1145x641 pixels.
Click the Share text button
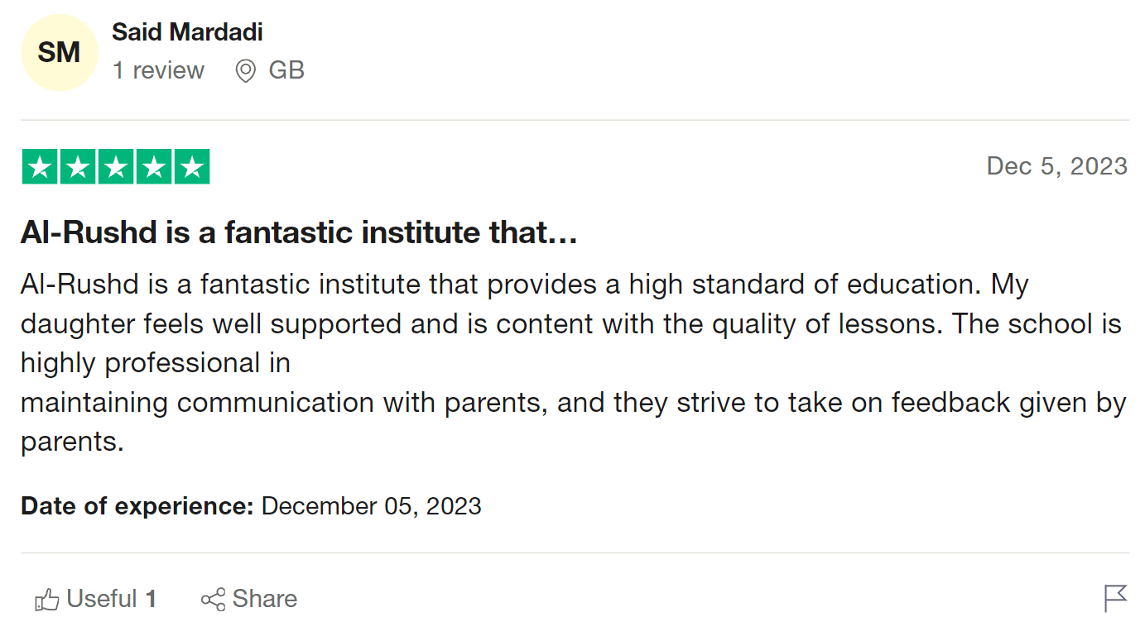pos(265,599)
